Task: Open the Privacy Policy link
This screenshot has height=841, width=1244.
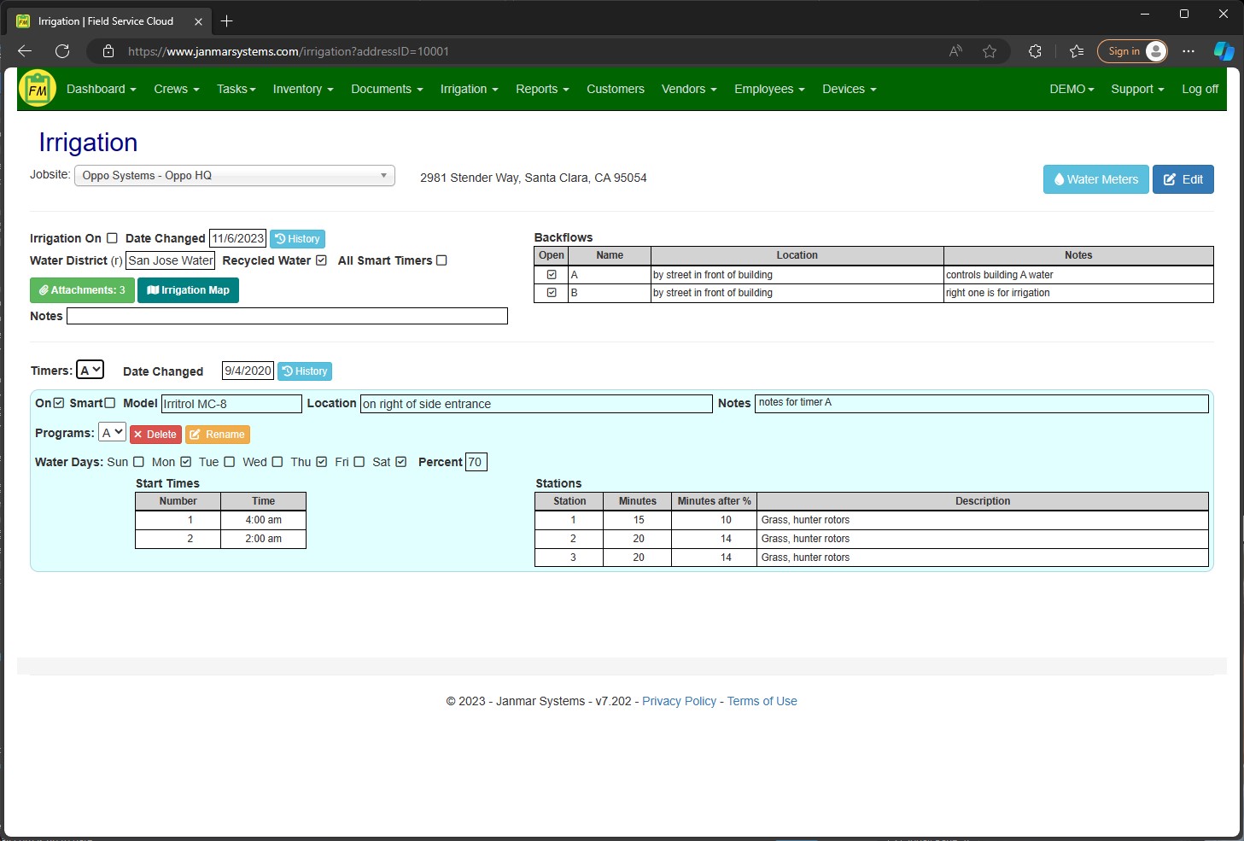Action: click(679, 701)
